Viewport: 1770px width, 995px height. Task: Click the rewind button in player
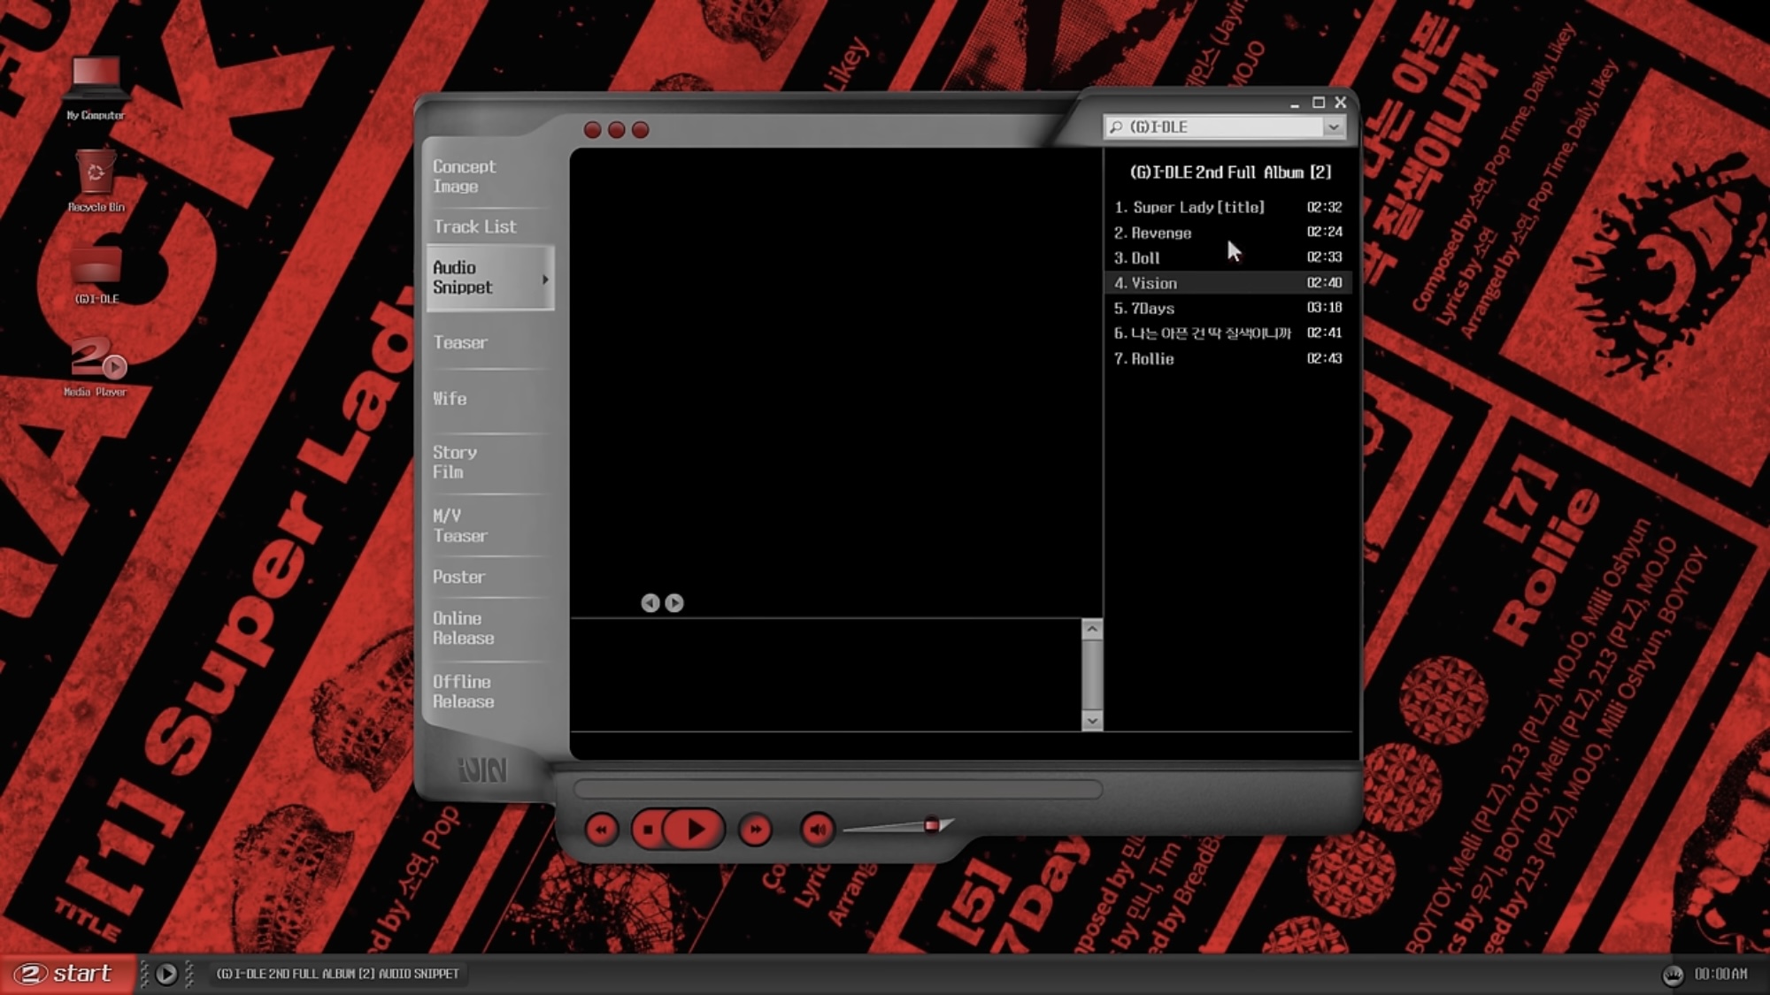tap(602, 830)
